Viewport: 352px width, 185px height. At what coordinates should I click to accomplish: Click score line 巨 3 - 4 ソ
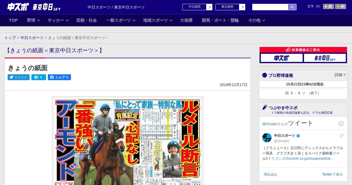point(303,93)
